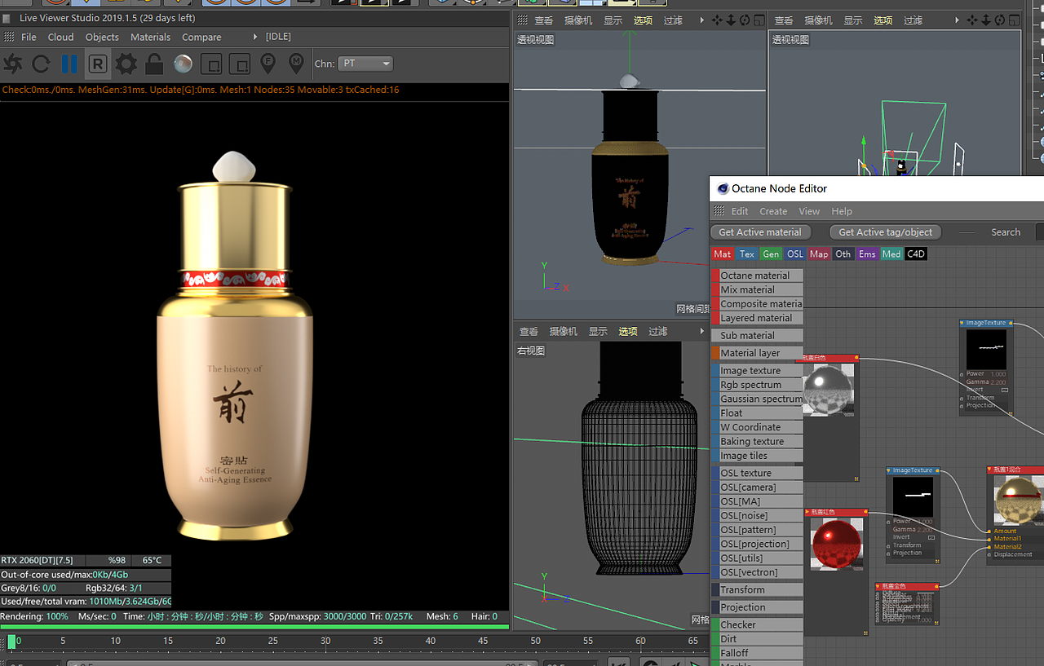The image size is (1044, 666).
Task: Open the Chn channel dropdown showing PT
Action: (x=365, y=64)
